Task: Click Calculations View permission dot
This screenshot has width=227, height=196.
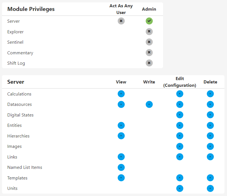Action: pos(121,94)
